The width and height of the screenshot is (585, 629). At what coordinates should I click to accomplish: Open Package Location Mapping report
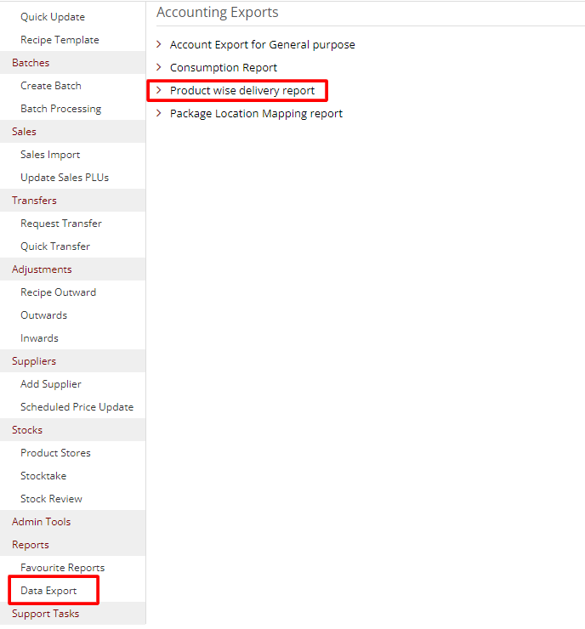tap(256, 113)
